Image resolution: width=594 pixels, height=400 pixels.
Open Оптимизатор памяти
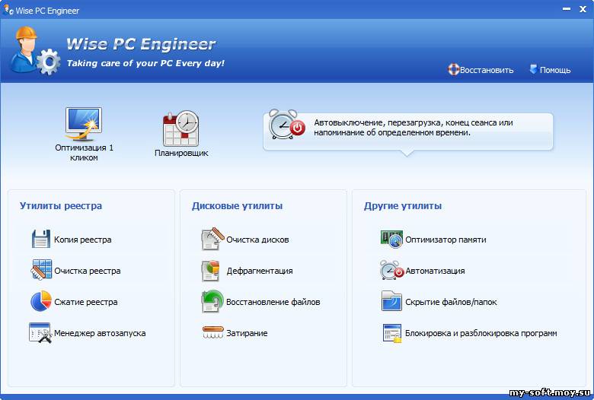[445, 240]
